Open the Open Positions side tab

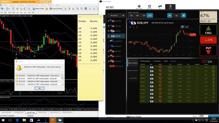pos(133,63)
